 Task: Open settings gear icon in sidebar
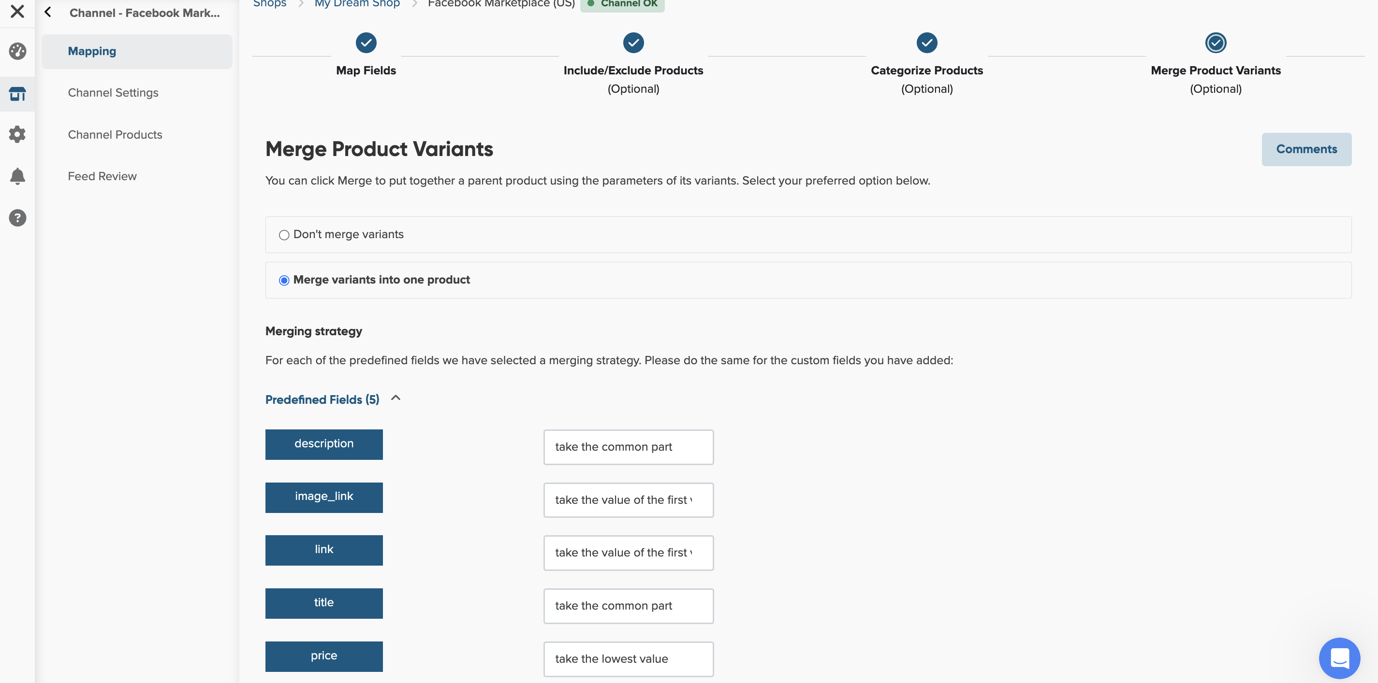tap(17, 134)
